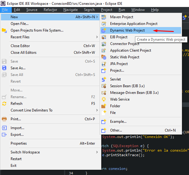Open the Navigate menu
The width and height of the screenshot is (189, 175).
coord(70,10)
